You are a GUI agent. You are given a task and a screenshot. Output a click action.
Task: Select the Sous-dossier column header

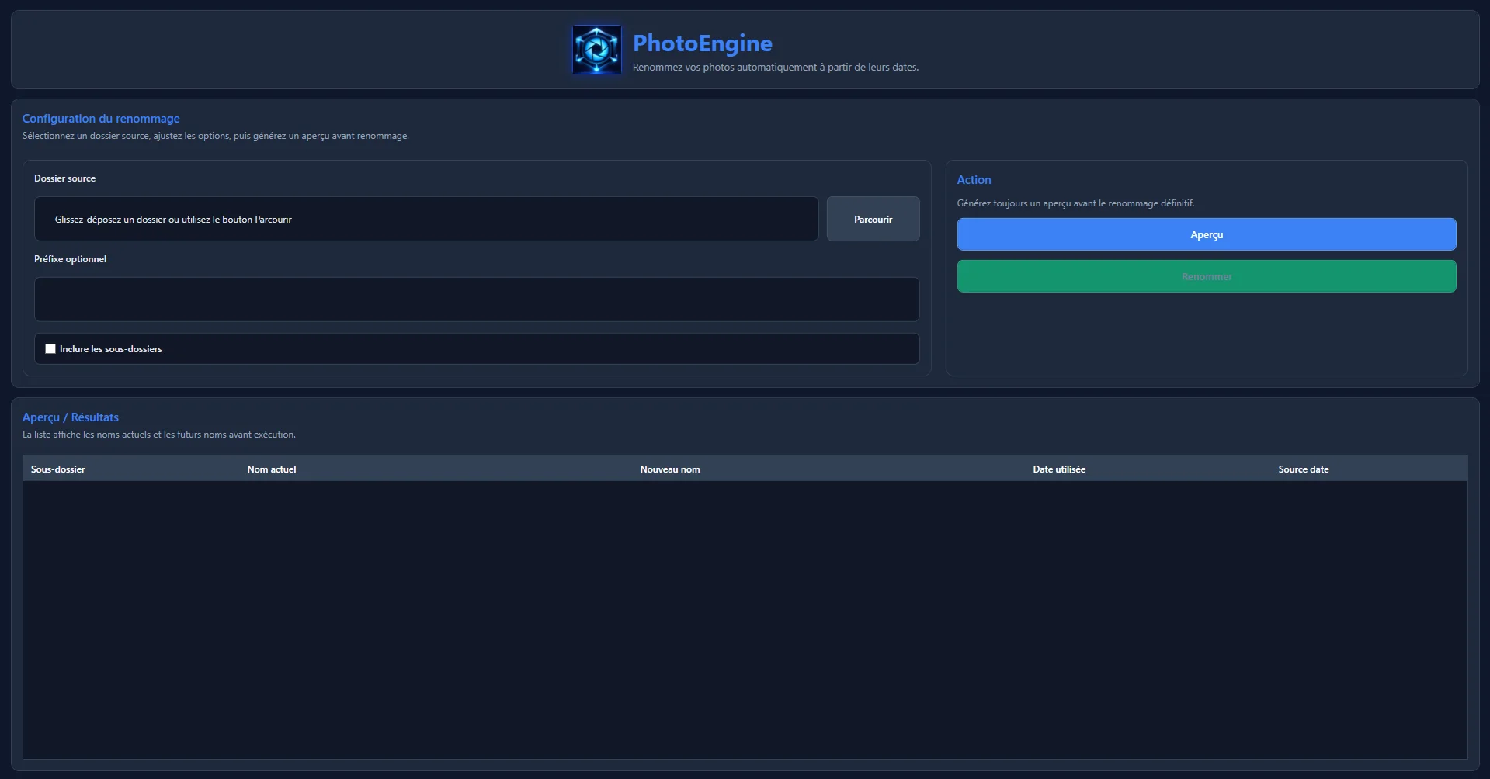(x=58, y=469)
